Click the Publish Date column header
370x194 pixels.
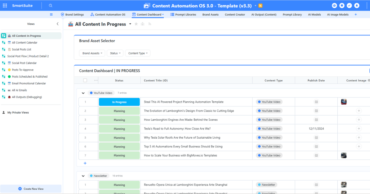[x=316, y=80]
